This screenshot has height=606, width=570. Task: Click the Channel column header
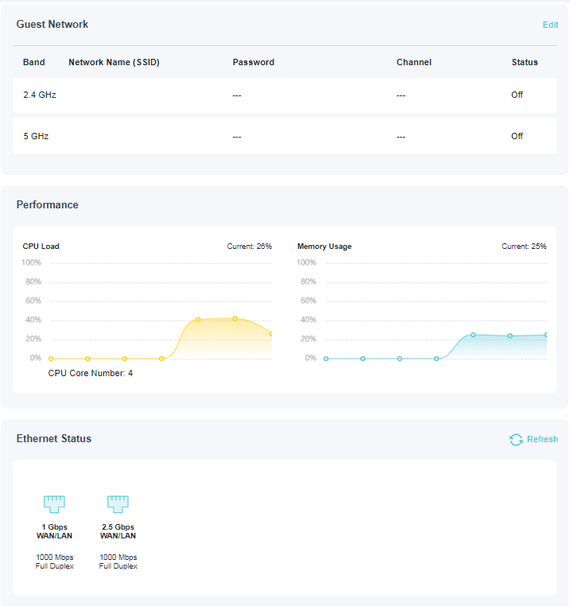click(x=413, y=62)
